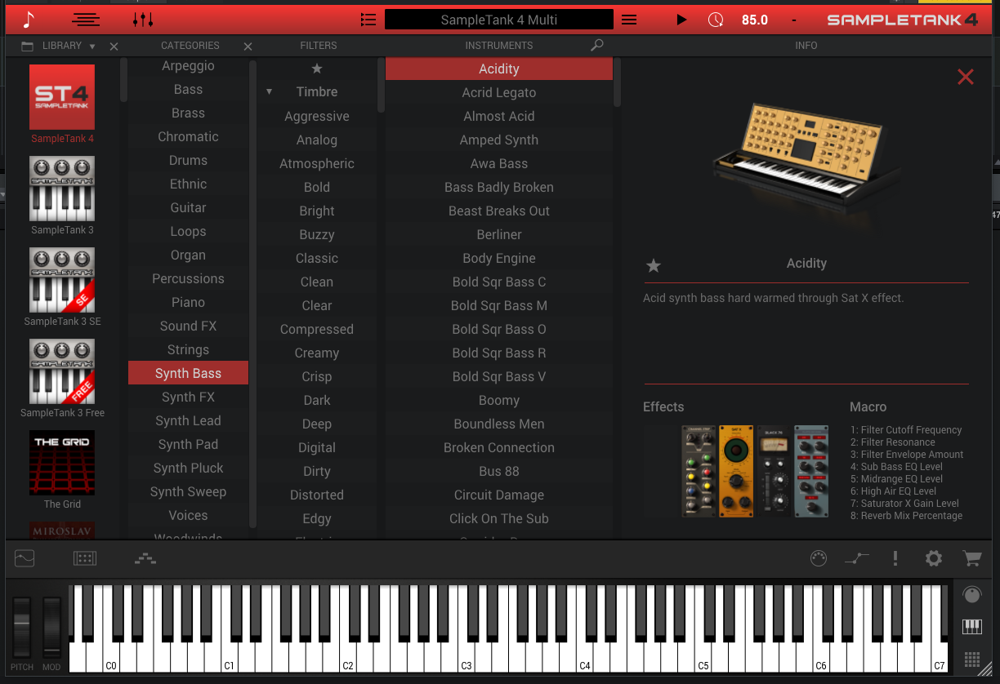Click the panic exclamation icon

(895, 558)
